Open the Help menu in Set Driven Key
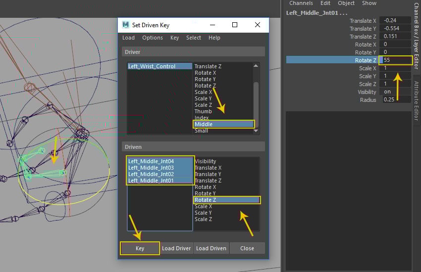 [x=214, y=38]
